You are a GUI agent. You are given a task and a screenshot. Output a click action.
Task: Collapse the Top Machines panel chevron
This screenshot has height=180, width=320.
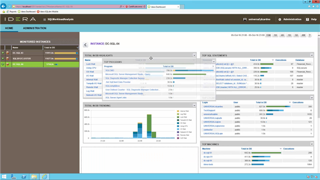[x=311, y=144]
